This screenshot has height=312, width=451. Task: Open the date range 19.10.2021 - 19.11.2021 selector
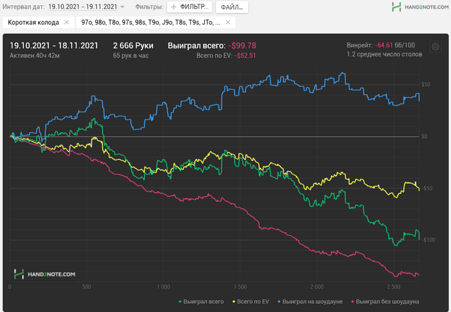[82, 7]
